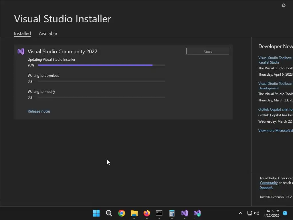Click the Pause button

point(208,51)
